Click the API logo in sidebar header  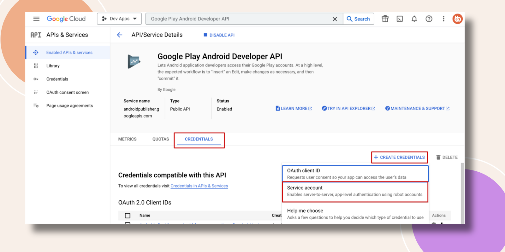(x=36, y=35)
